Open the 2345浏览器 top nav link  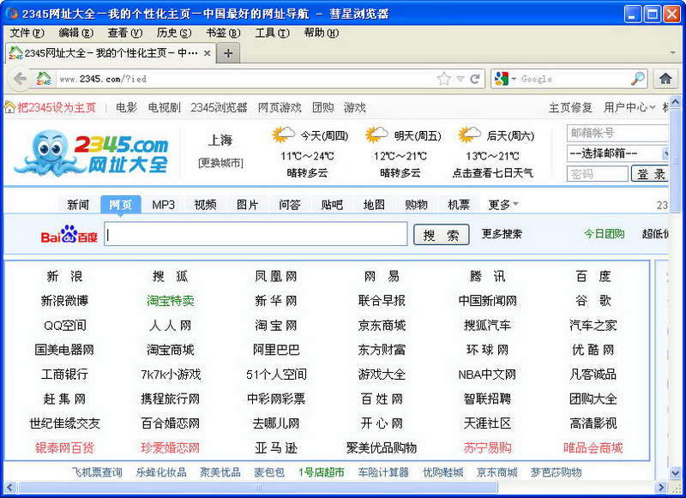(219, 107)
